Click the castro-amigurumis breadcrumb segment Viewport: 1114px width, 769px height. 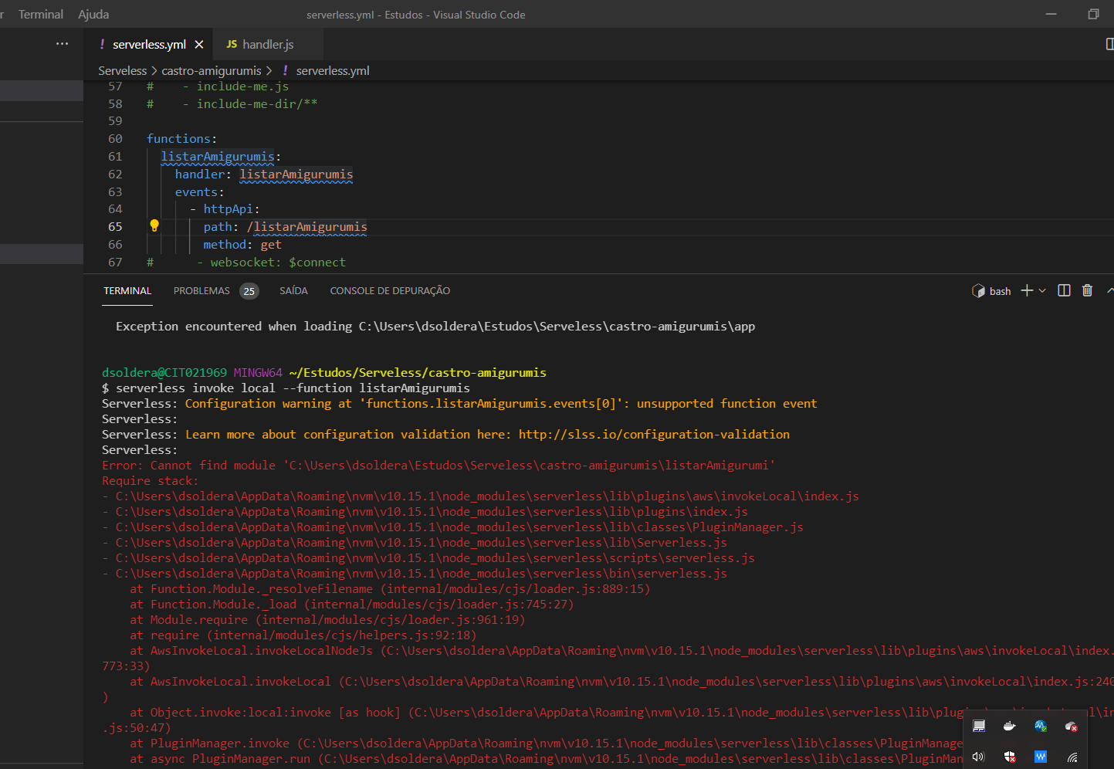(212, 70)
